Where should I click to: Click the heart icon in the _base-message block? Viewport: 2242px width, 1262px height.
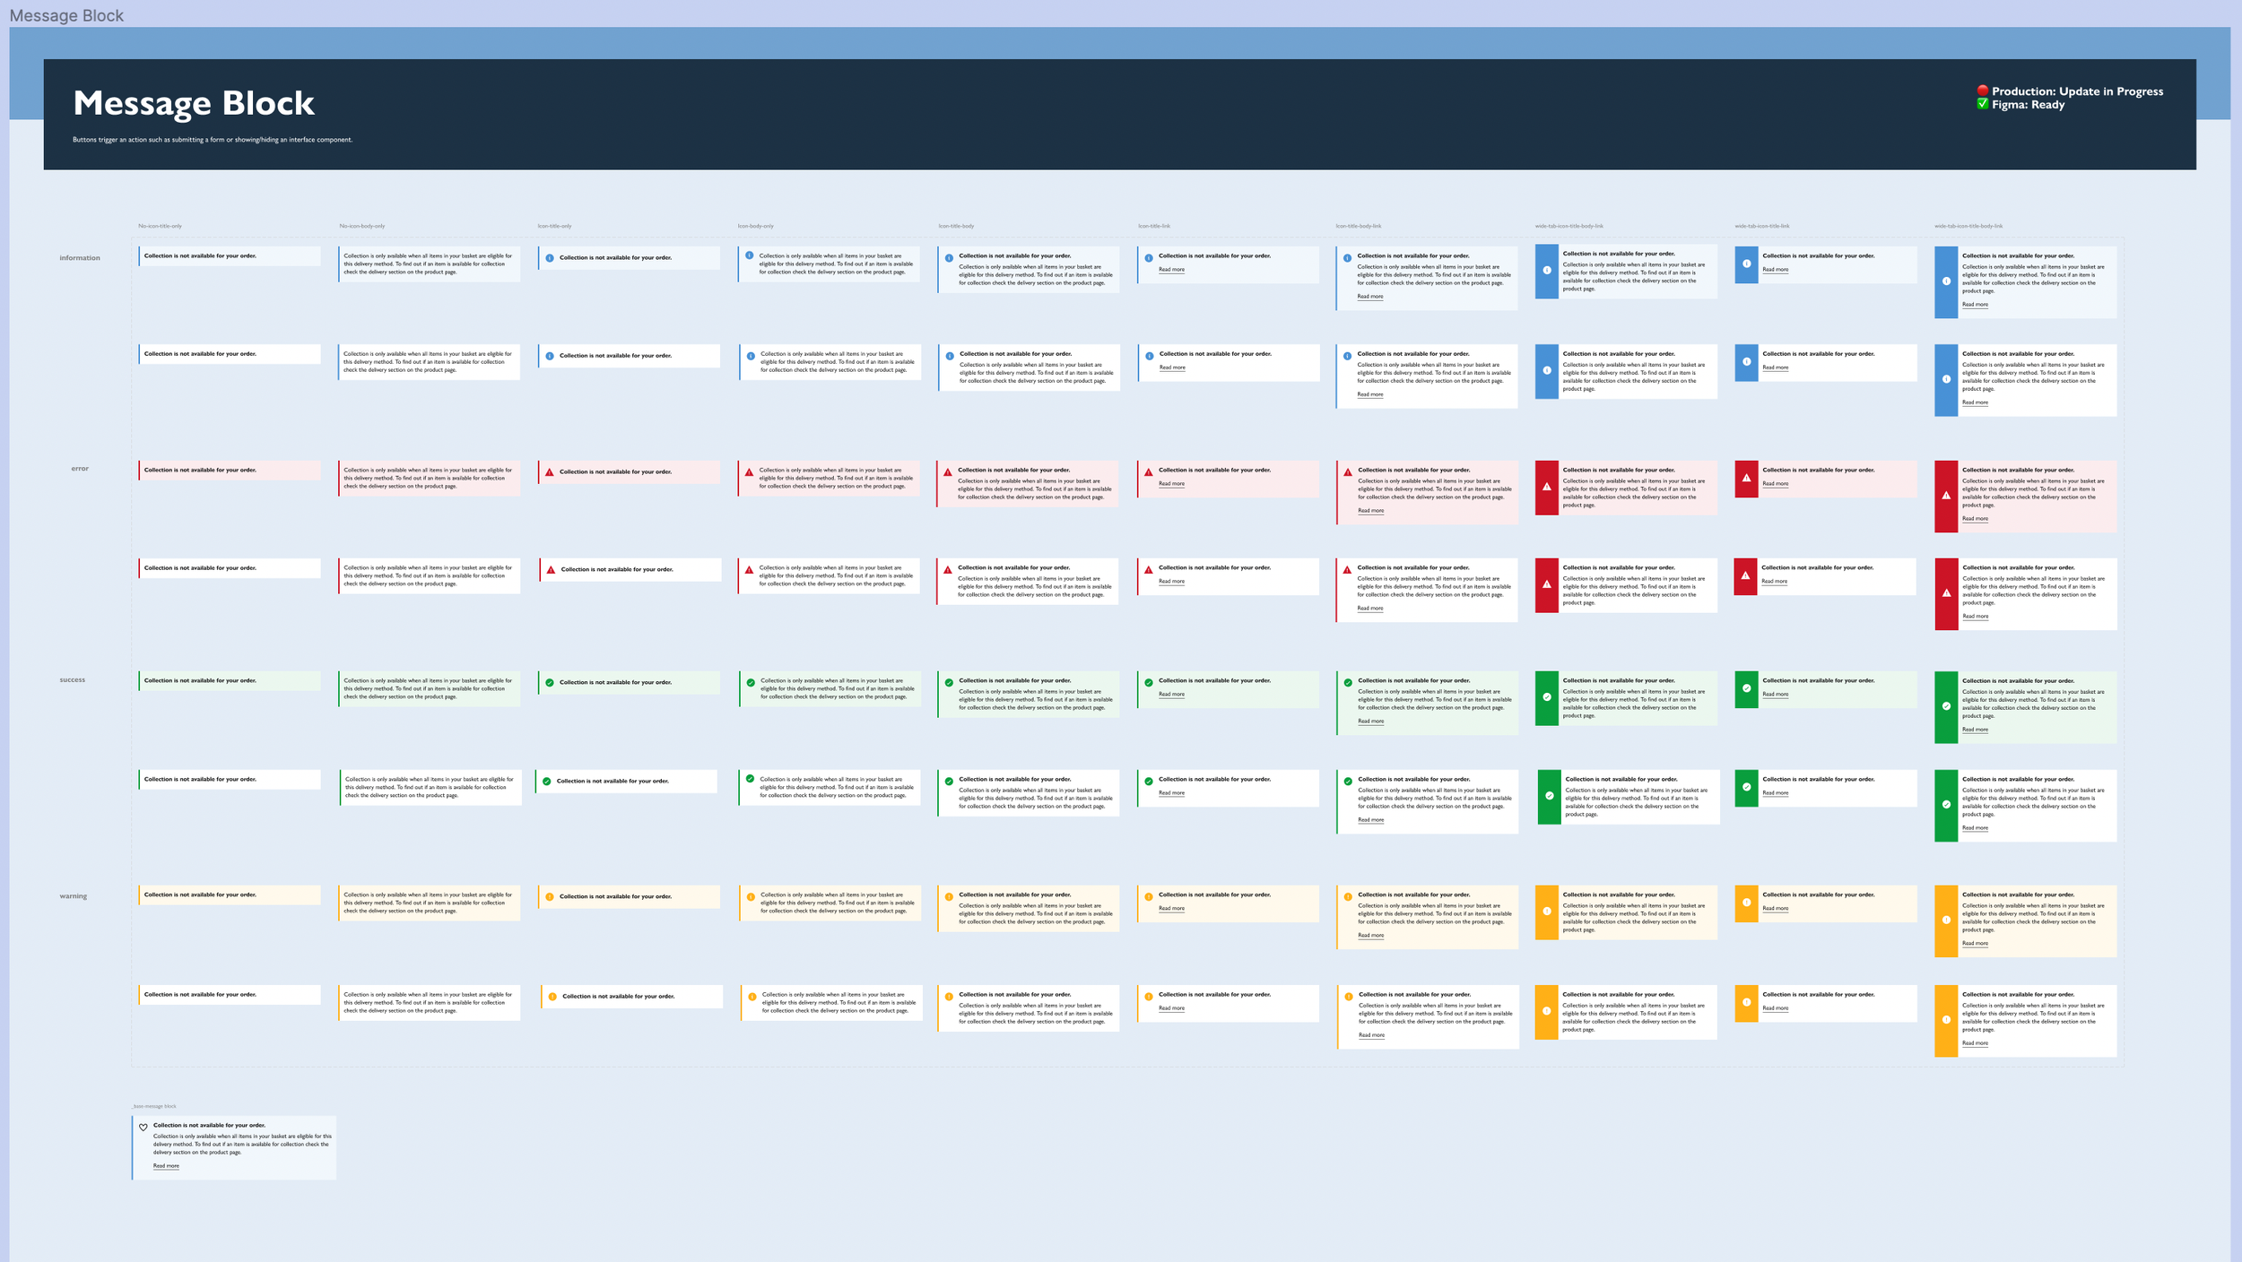click(x=144, y=1126)
